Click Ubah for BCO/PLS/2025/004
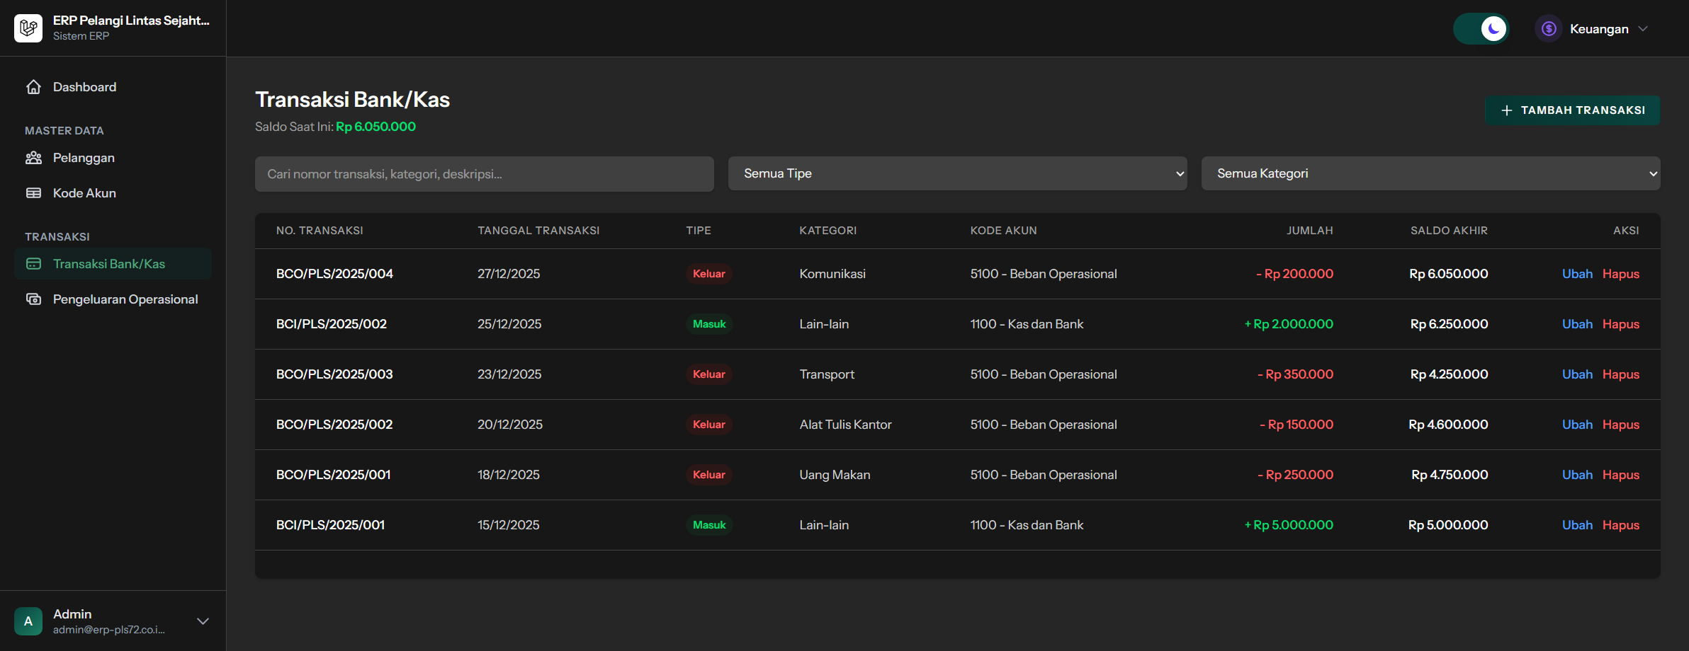 click(x=1577, y=274)
